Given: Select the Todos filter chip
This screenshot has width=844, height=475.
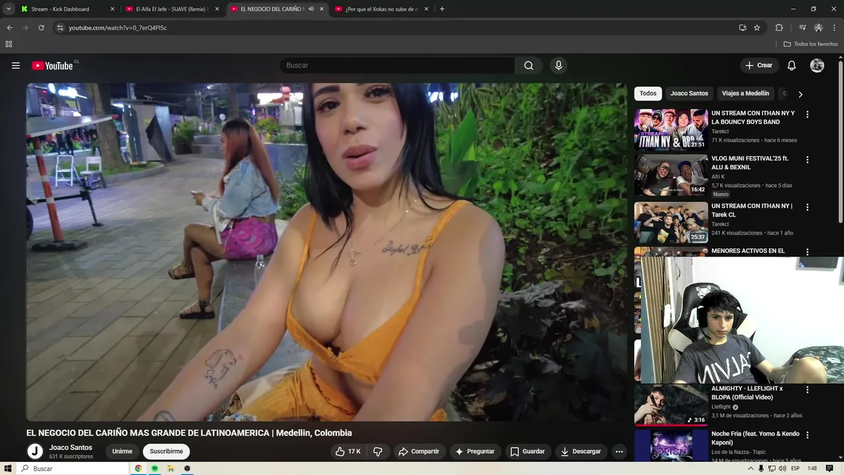Looking at the screenshot, I should point(648,94).
